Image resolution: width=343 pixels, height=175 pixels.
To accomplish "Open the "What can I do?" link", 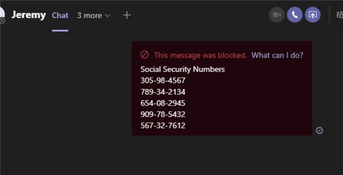I will (x=277, y=55).
